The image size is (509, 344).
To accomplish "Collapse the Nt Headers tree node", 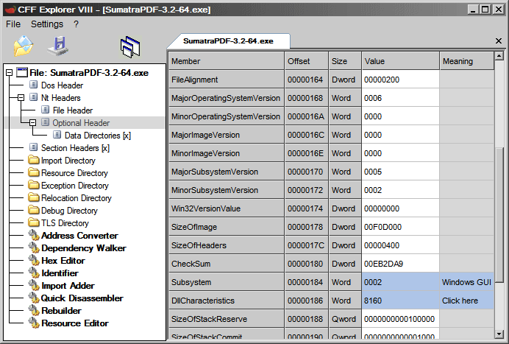I will click(x=21, y=97).
